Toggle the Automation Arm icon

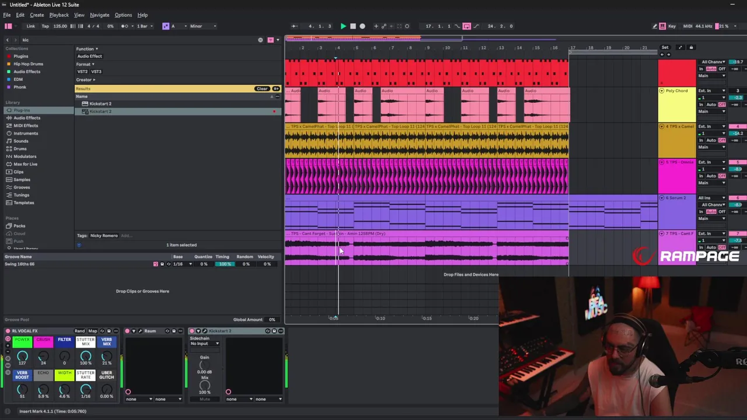click(x=383, y=26)
